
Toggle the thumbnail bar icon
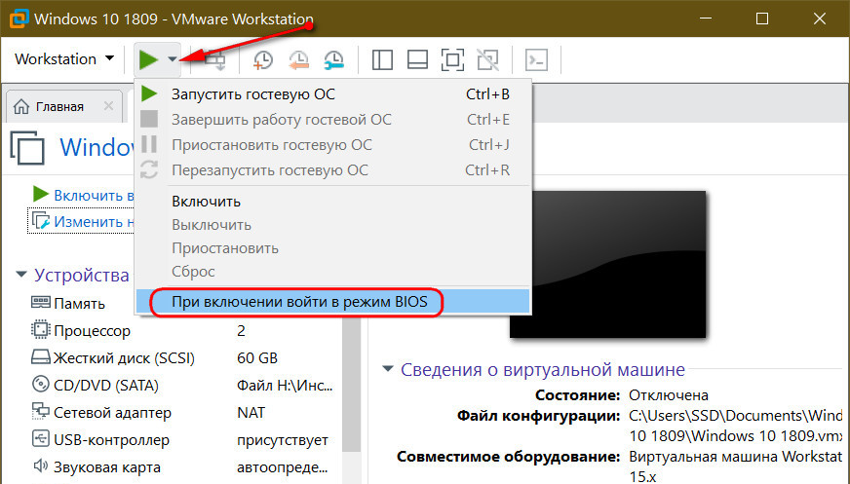(x=417, y=59)
